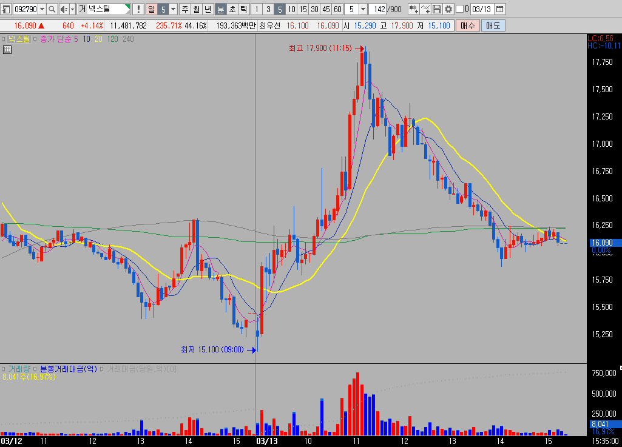Viewport: 622px width, 447px height.
Task: Select the 3-minute interval
Action: pos(268,8)
